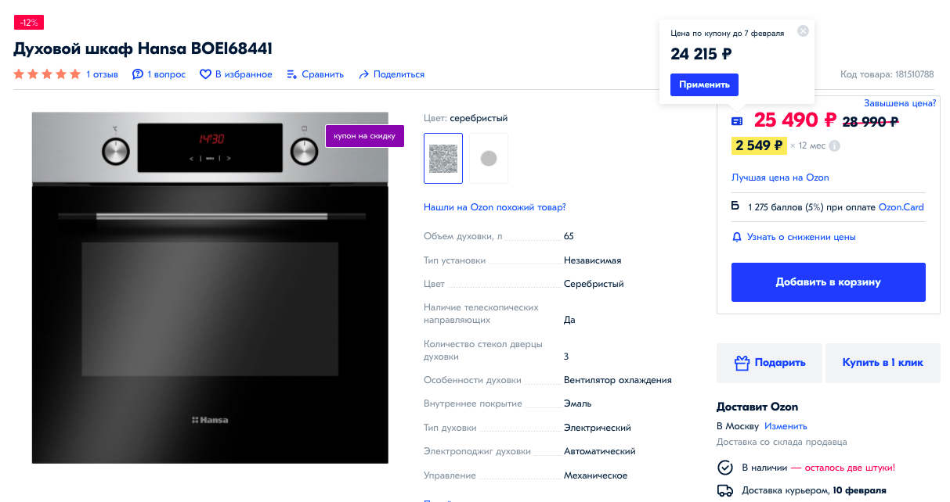Add oven to cart with Добавить в корзину

(x=828, y=282)
